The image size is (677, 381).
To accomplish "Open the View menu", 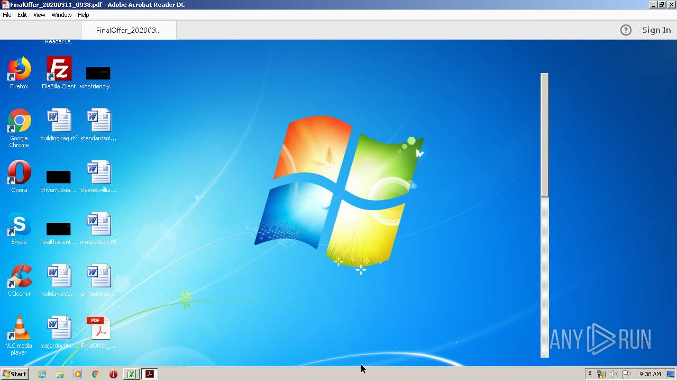I will coord(39,15).
